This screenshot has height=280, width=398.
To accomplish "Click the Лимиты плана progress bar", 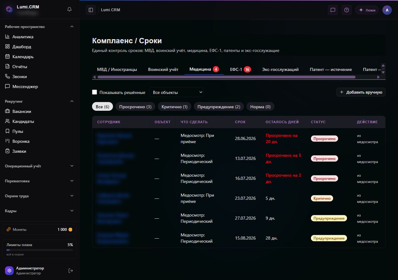I will click(40, 250).
